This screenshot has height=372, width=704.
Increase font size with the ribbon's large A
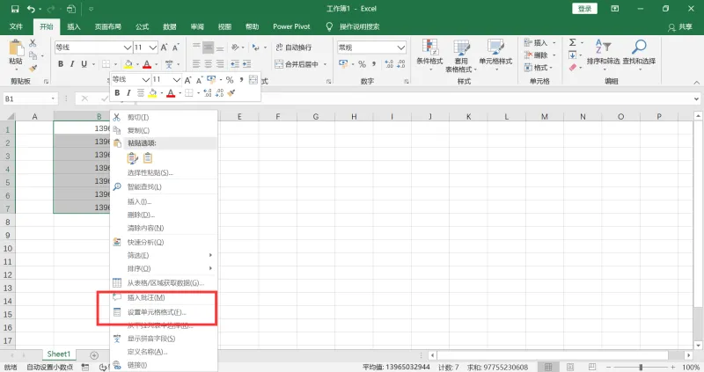click(x=164, y=47)
